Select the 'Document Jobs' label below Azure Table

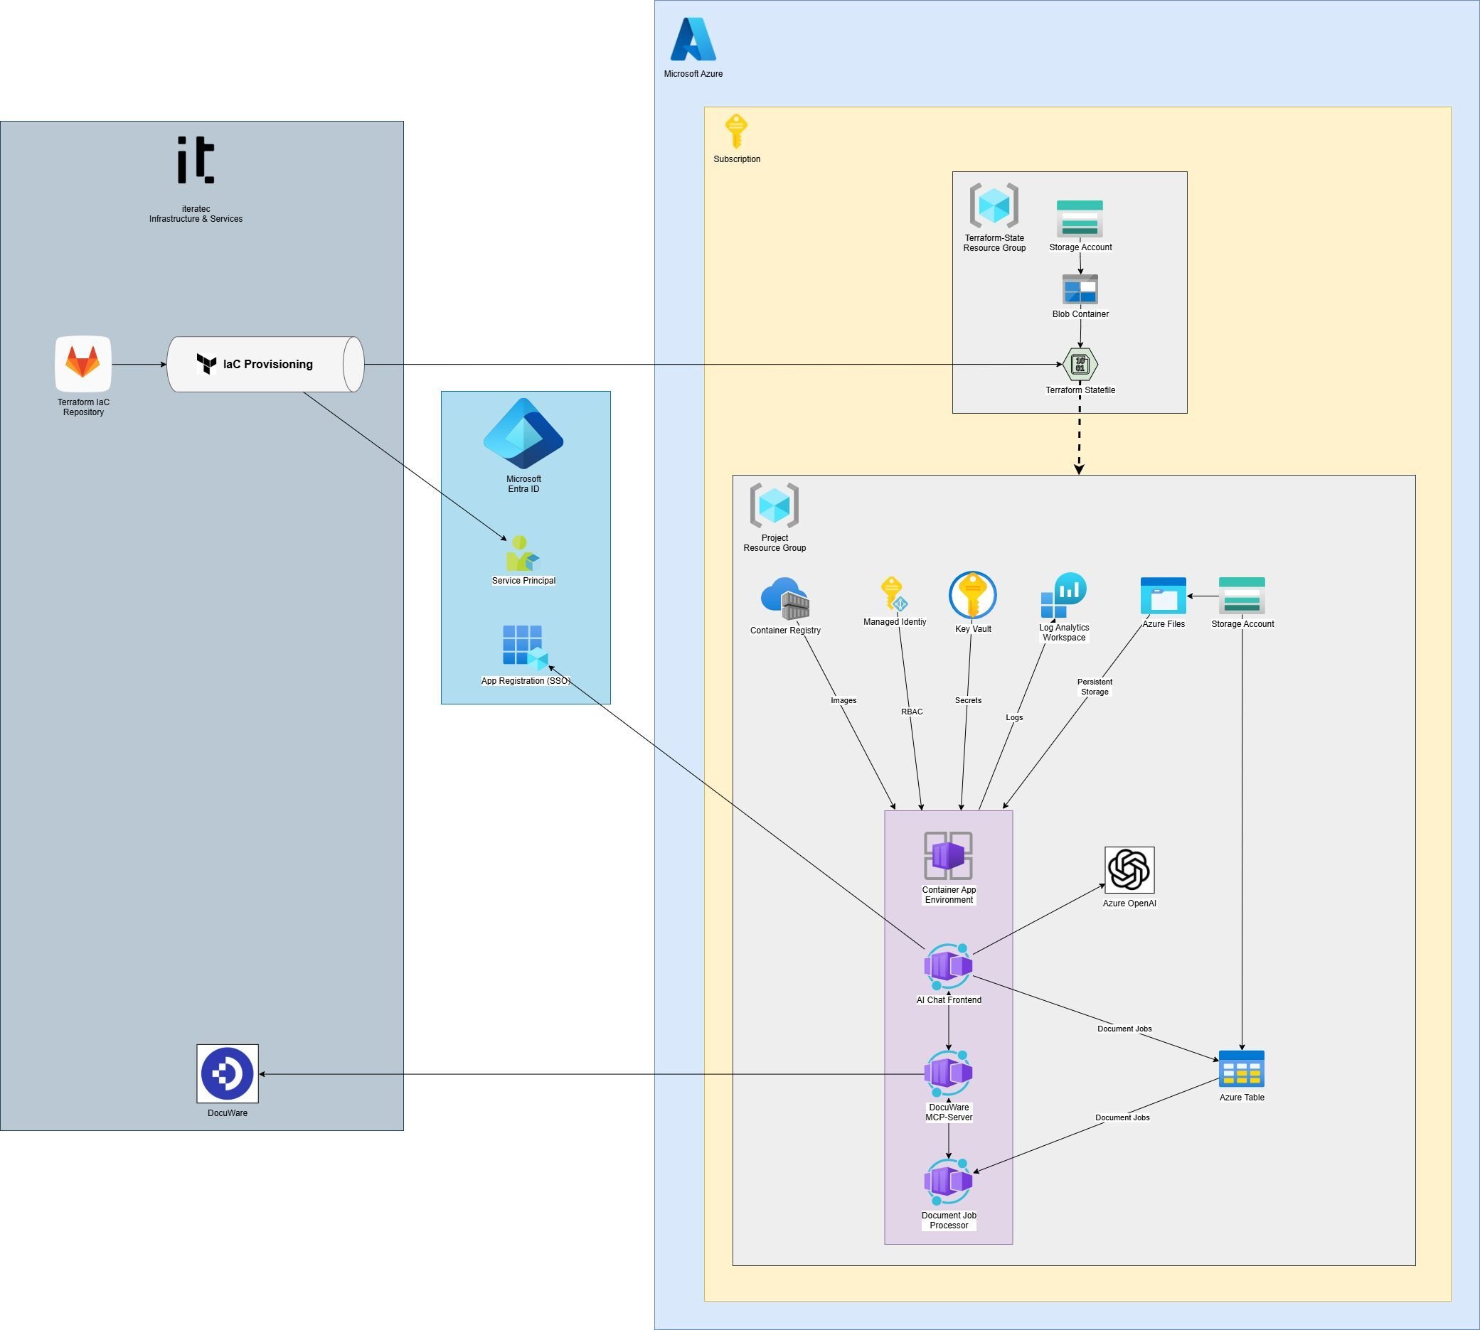tap(1122, 1117)
